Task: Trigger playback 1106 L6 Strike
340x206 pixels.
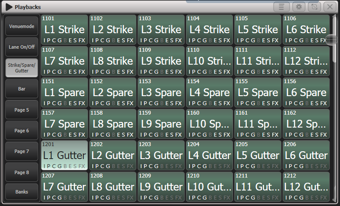Action: [306, 30]
